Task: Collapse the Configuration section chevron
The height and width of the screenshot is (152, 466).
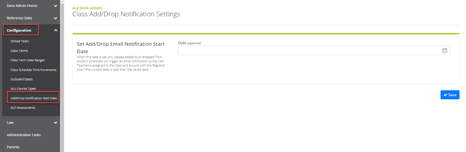Action: click(56, 30)
